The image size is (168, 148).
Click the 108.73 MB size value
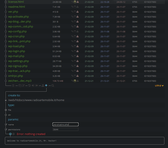[58, 81]
